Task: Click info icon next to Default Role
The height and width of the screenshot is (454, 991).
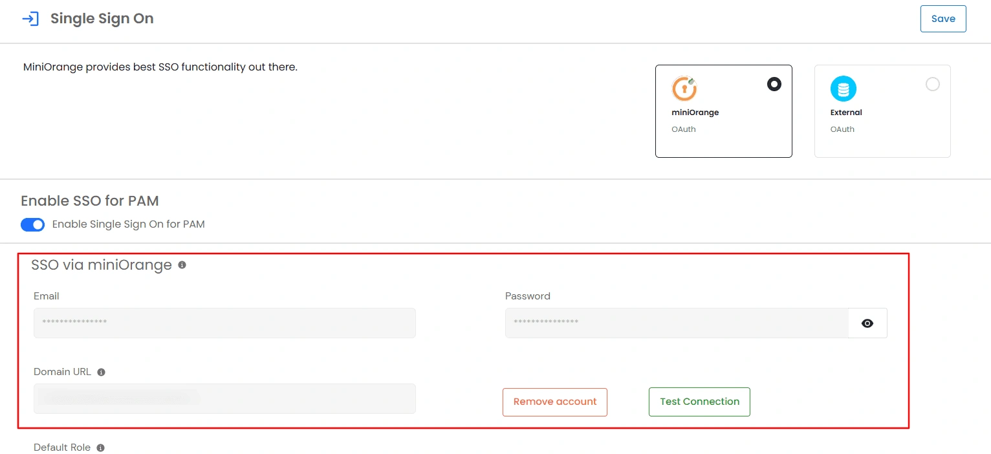Action: coord(100,448)
